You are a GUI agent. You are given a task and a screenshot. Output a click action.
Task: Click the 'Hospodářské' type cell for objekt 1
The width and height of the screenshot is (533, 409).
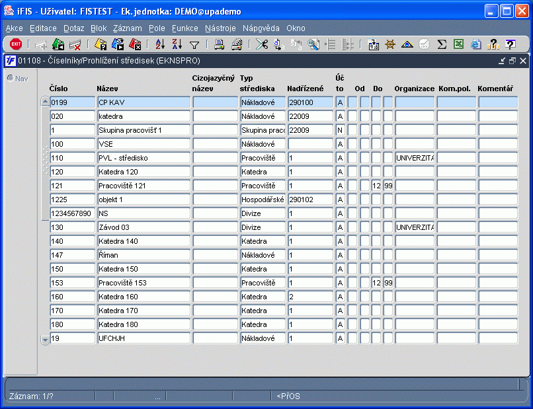[x=263, y=200]
